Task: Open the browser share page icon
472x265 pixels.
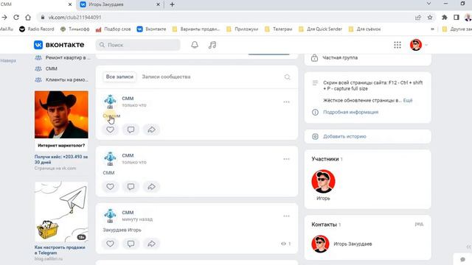Action: tap(418, 18)
